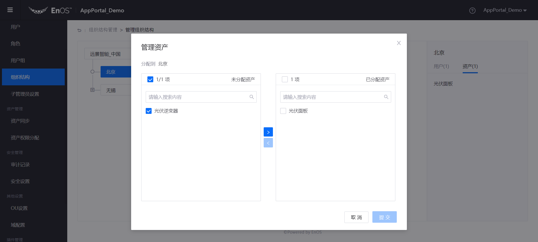
Task: Collapse the 北京 tree node circle
Action: (x=92, y=72)
